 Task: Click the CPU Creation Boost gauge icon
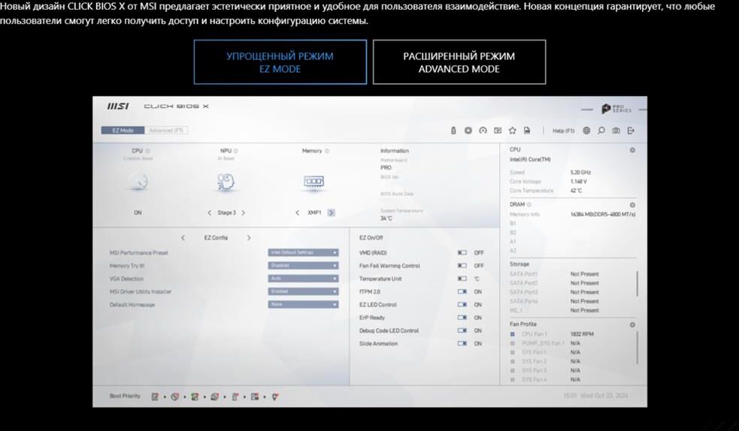point(137,181)
